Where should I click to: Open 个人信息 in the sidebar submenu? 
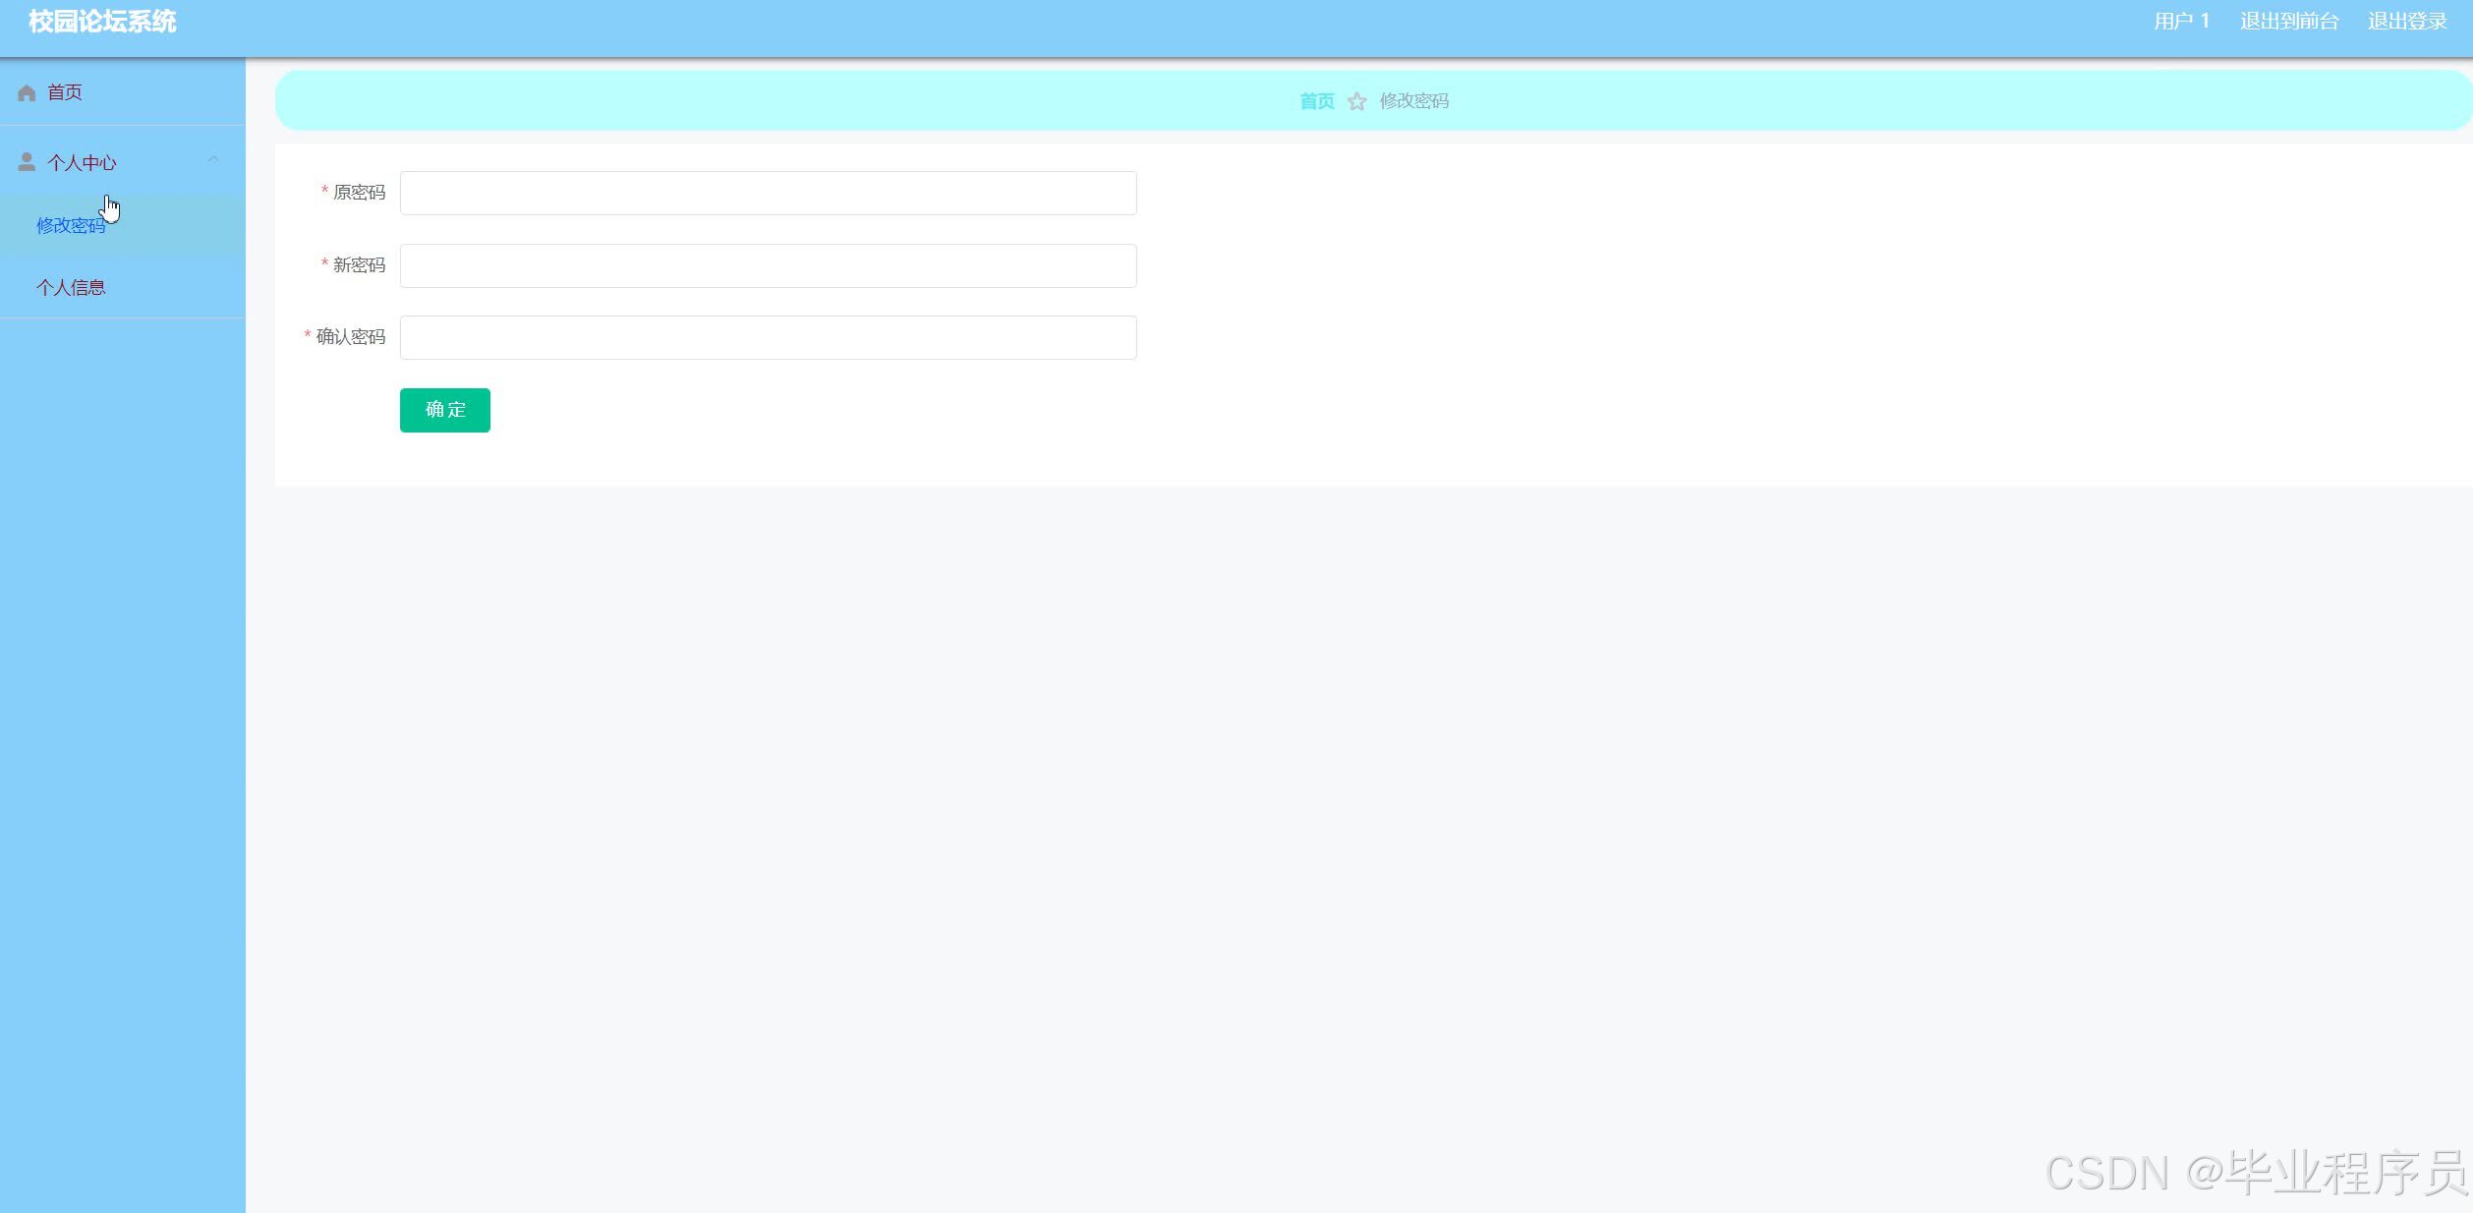[71, 288]
